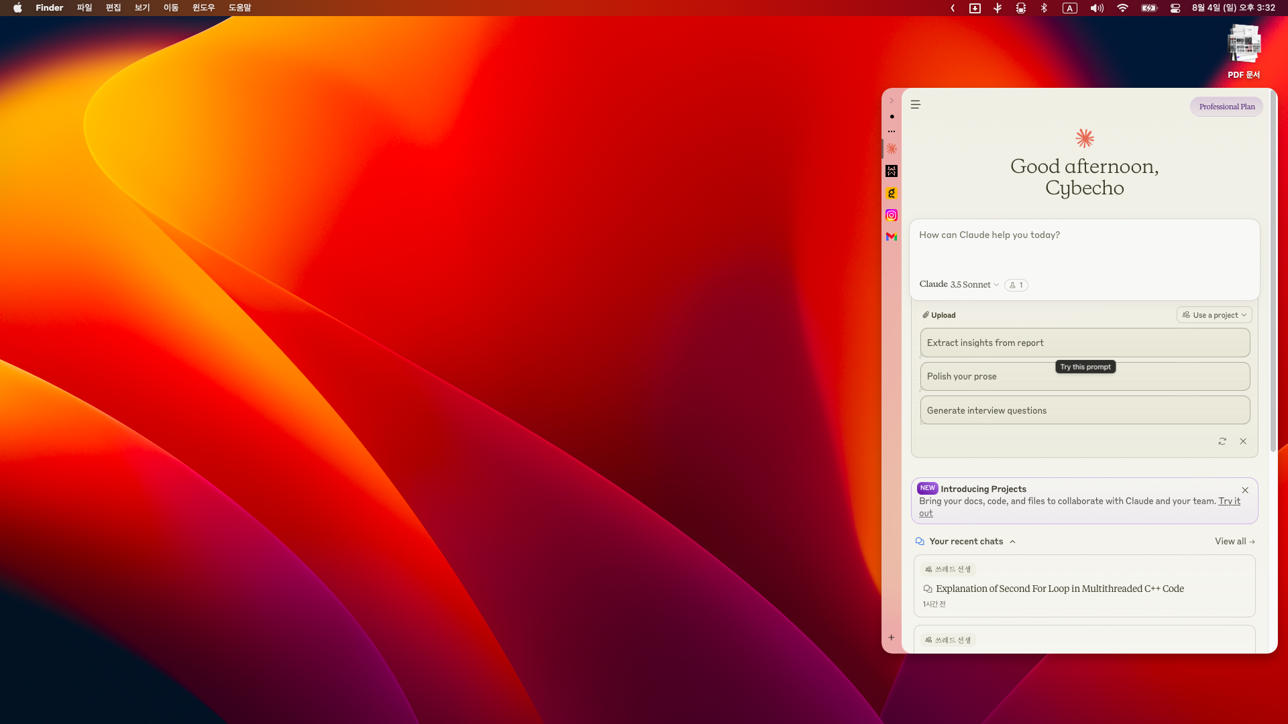Click the Claude panel vertical scrollbar
The width and height of the screenshot is (1288, 724).
(x=1273, y=271)
